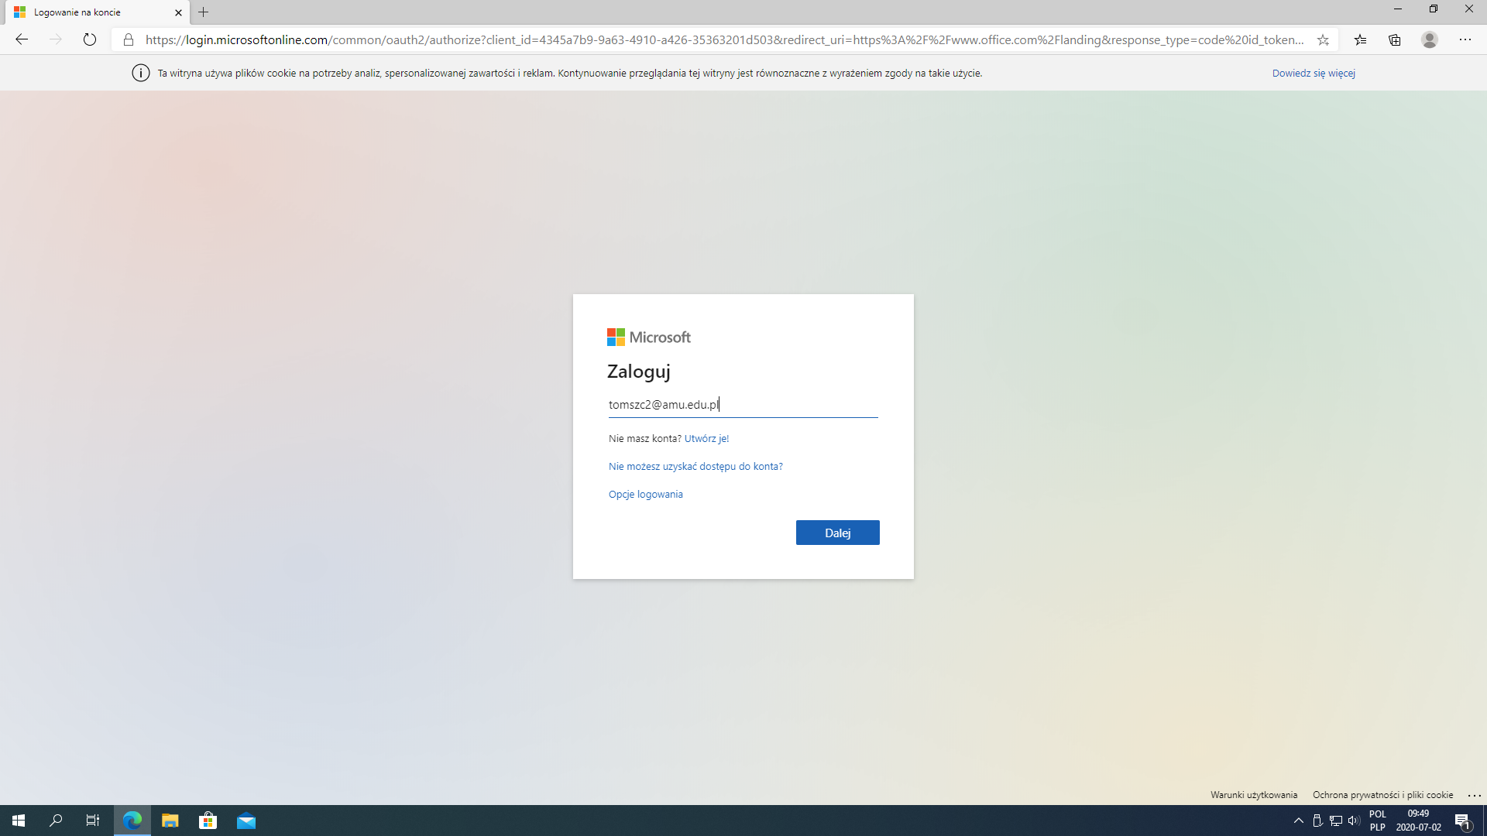
Task: Click Nie możesz uzyskać dostępu do konta?
Action: click(695, 466)
